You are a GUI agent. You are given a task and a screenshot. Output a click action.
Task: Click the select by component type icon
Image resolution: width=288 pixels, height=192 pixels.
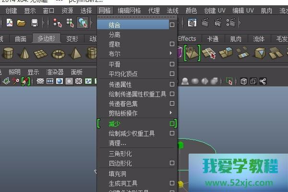click(x=83, y=22)
